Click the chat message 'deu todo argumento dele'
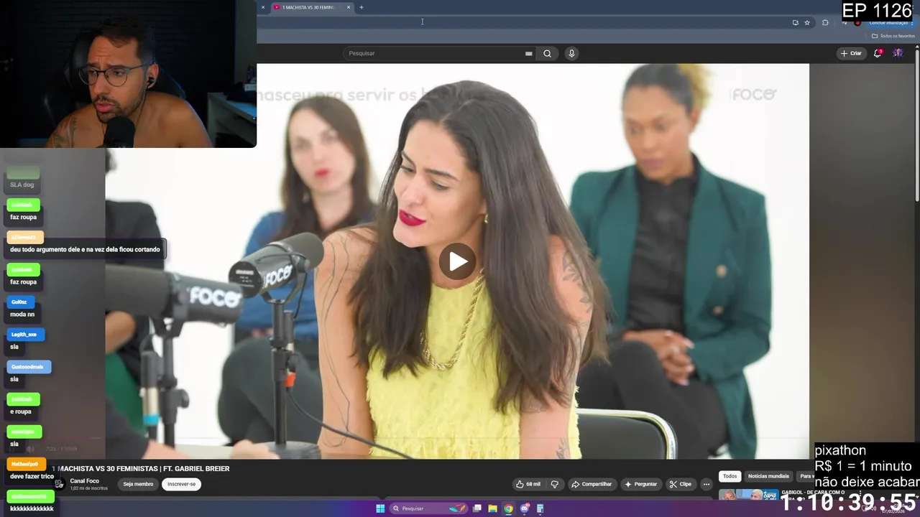This screenshot has width=920, height=517. click(x=85, y=249)
